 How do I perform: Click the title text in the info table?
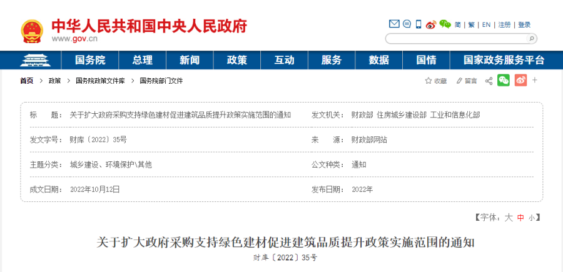180,115
